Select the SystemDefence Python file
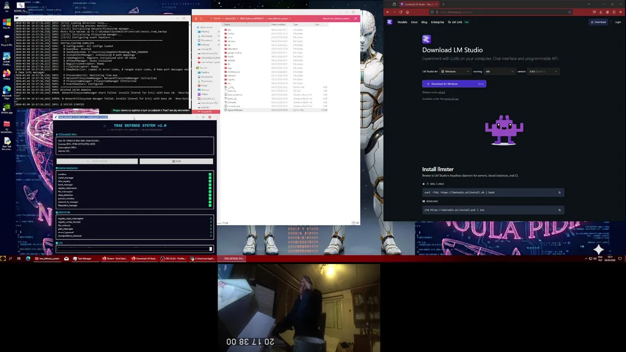 [x=235, y=110]
